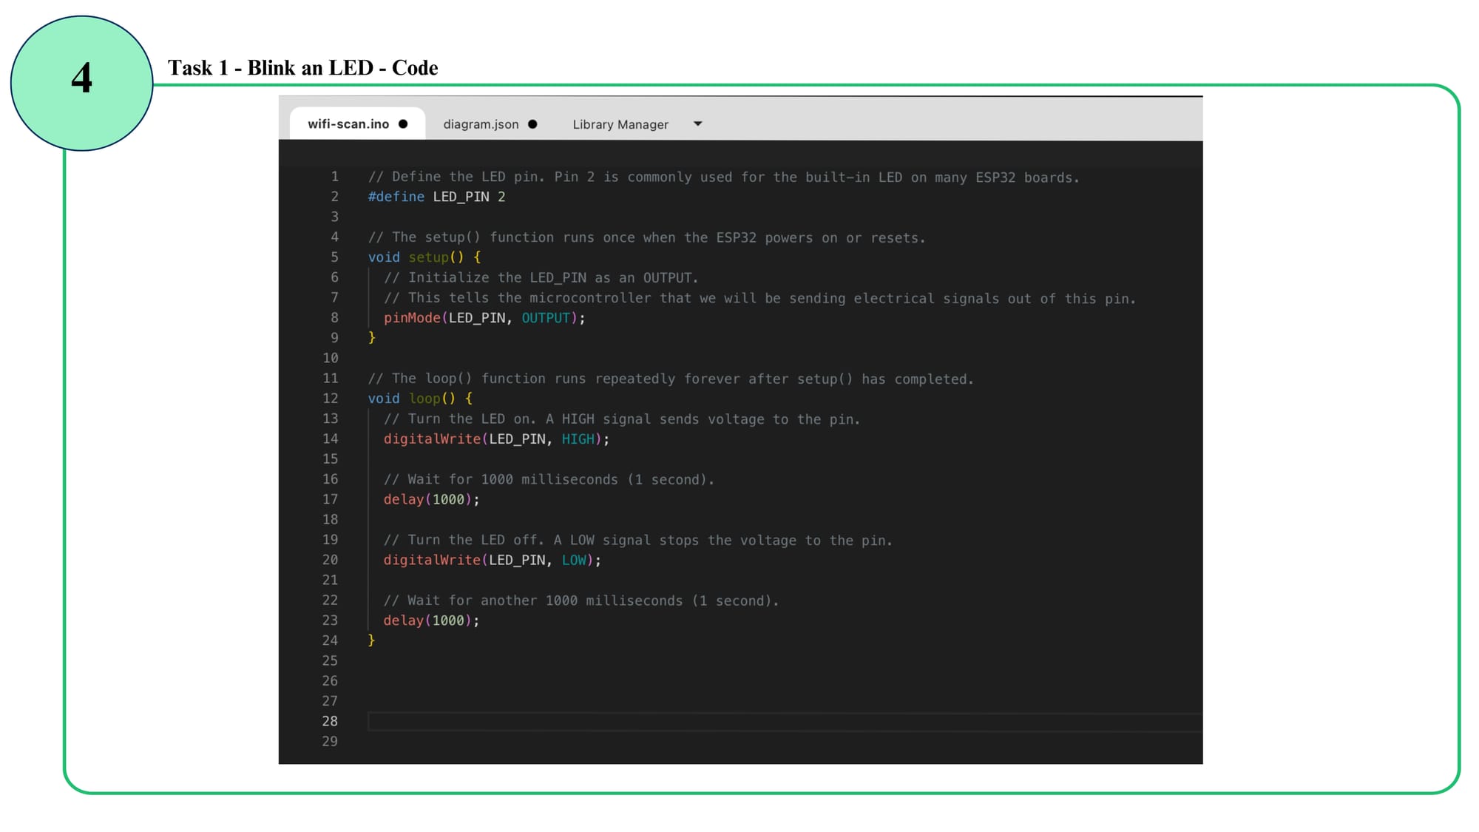1479x832 pixels.
Task: Click the OUTPUT constant in pinMode
Action: click(546, 318)
